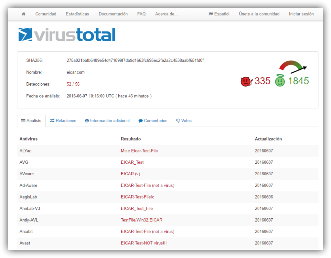This screenshot has height=258, width=331.
Task: Click the analysis date 2016-06-07 text
Action: click(x=109, y=96)
